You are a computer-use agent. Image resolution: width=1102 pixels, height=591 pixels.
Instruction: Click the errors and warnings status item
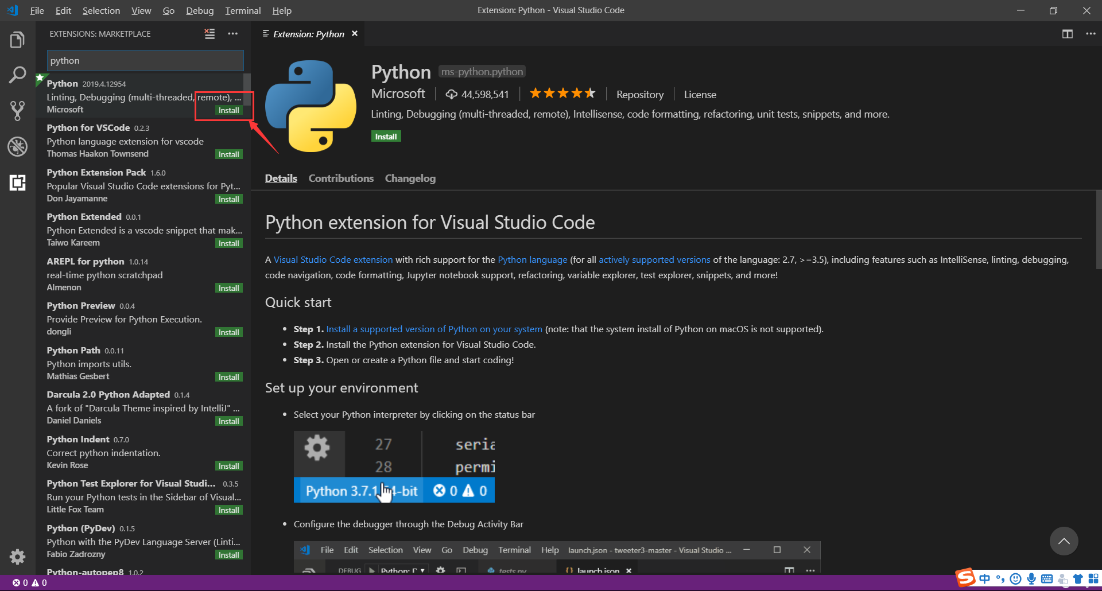click(30, 582)
